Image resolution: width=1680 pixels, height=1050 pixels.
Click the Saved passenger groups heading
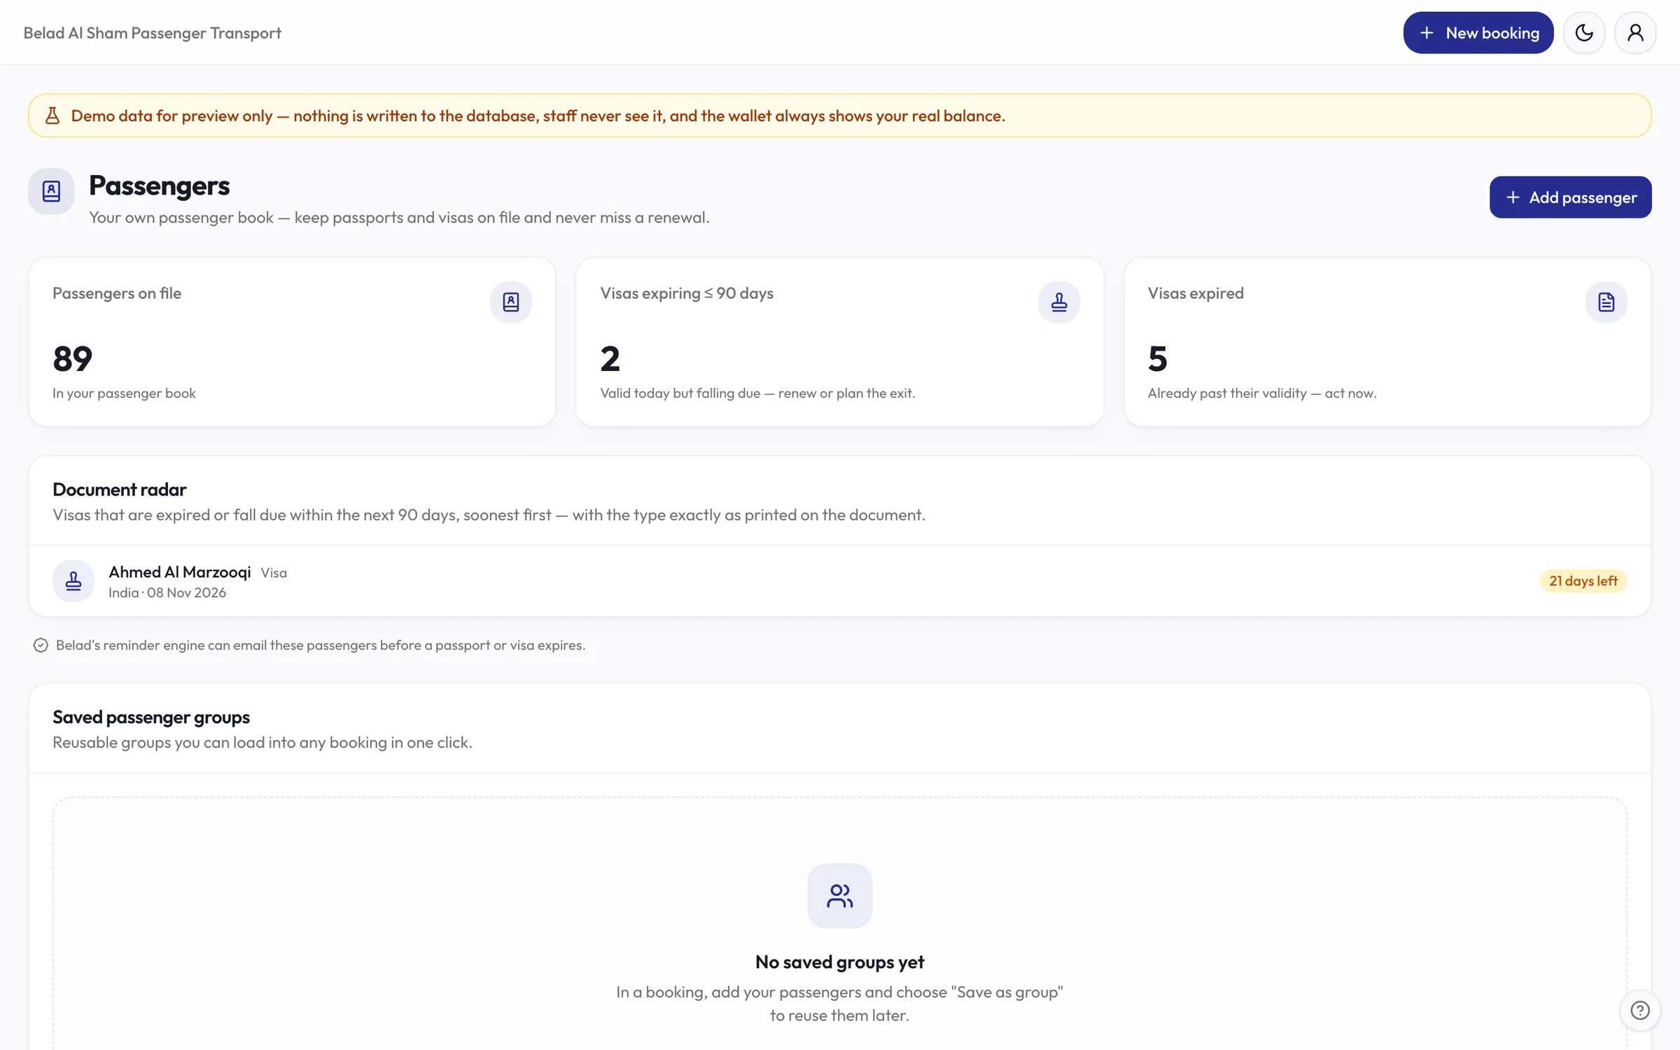[x=151, y=717]
